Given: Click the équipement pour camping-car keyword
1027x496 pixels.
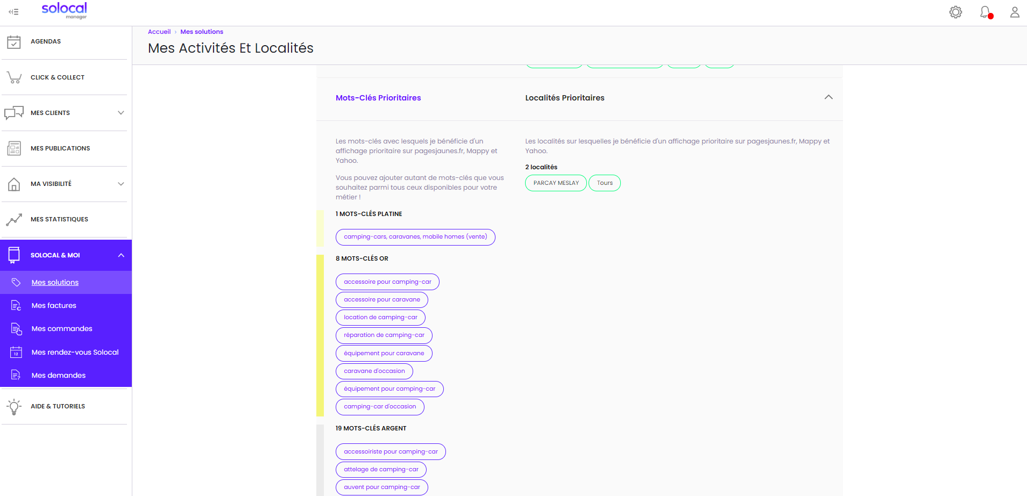Looking at the screenshot, I should point(389,389).
